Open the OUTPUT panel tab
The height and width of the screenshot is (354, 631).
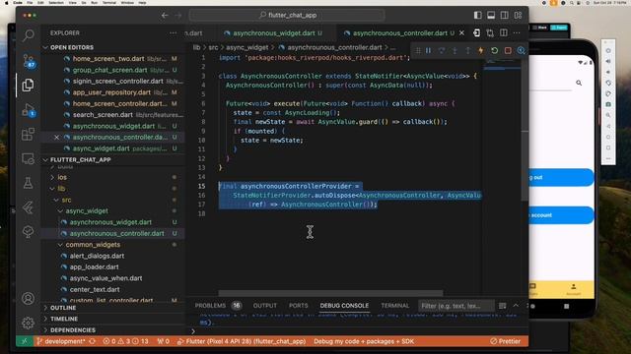click(x=265, y=306)
